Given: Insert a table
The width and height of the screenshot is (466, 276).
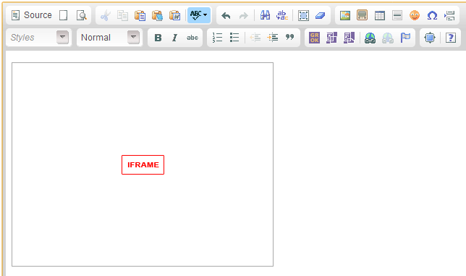Looking at the screenshot, I should pos(379,15).
